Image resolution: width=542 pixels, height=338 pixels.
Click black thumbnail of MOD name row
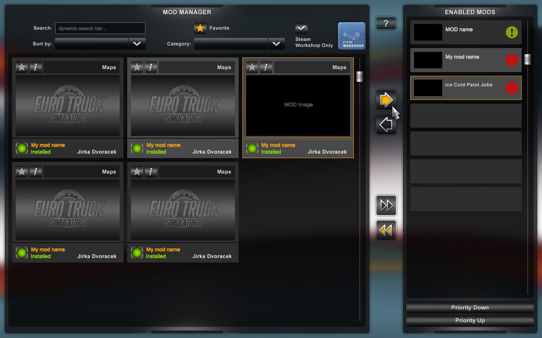(x=428, y=32)
